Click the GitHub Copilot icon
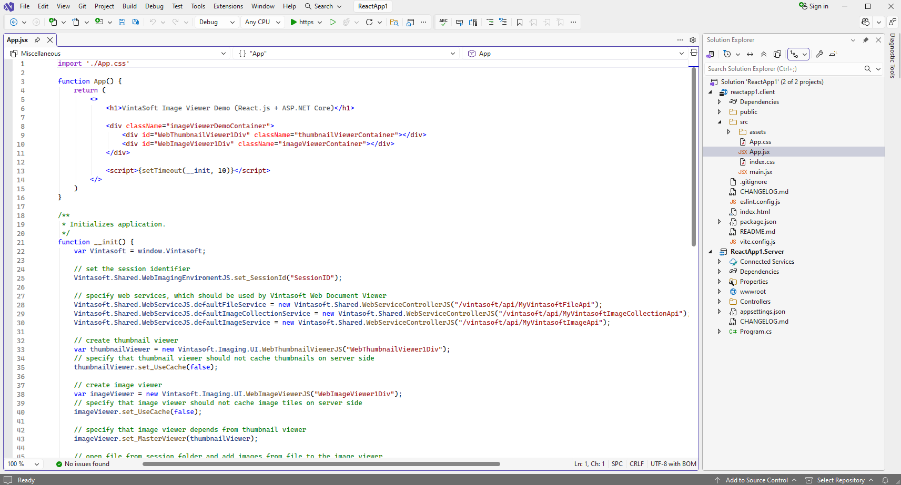Viewport: 901px width, 485px height. click(866, 22)
